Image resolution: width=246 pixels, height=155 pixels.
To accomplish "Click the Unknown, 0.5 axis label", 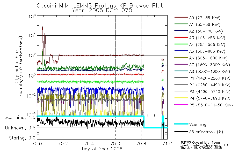I will (x=20, y=128).
